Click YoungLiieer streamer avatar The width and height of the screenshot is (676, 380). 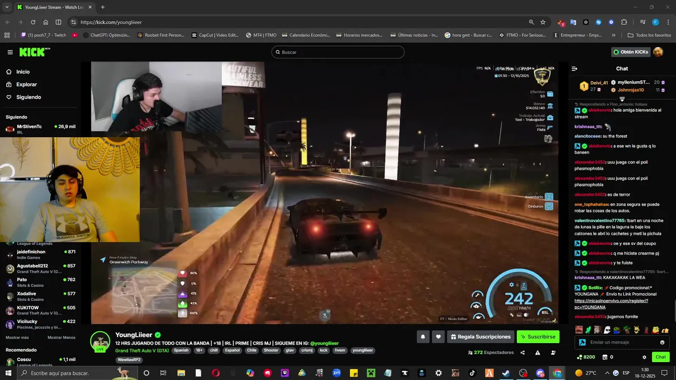(100, 341)
